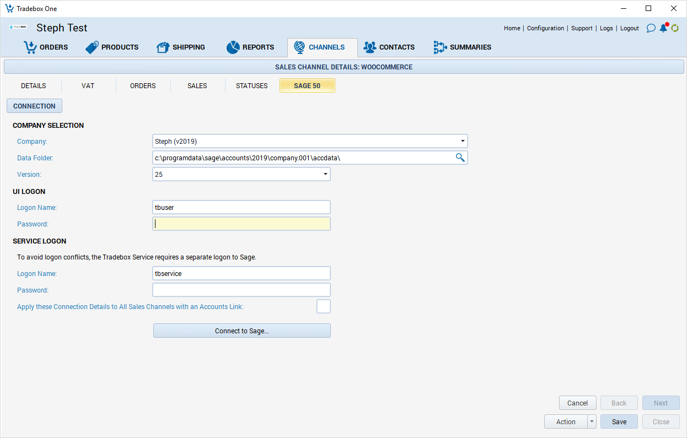The image size is (687, 438).
Task: Open PRODUCTS using the price tag icon
Action: pyautogui.click(x=92, y=47)
